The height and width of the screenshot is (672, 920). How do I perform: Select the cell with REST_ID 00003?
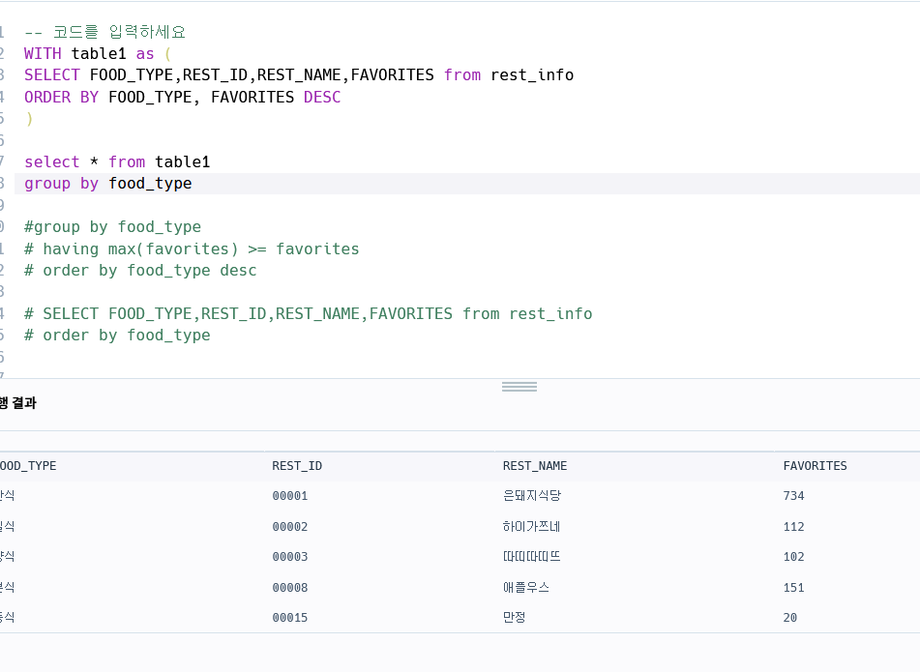coord(290,557)
